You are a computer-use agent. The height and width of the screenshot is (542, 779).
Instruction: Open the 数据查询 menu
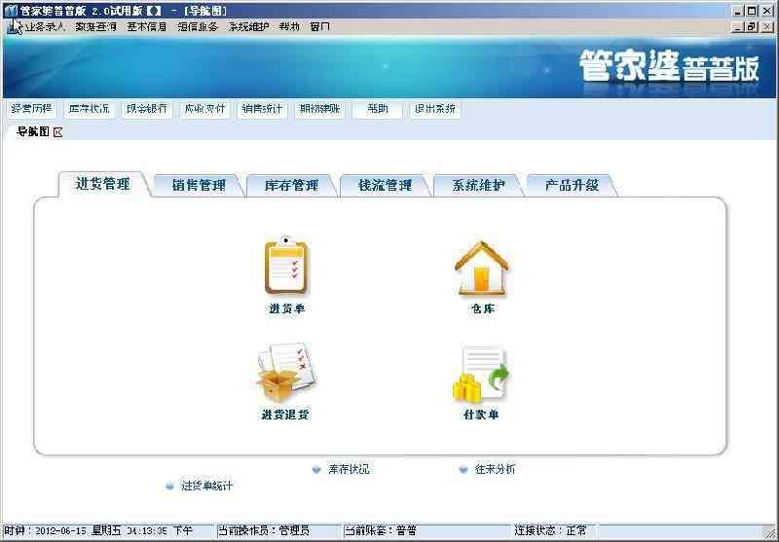(95, 27)
